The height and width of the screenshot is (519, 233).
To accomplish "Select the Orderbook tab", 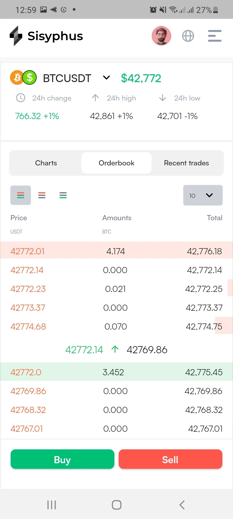I will coord(116,163).
